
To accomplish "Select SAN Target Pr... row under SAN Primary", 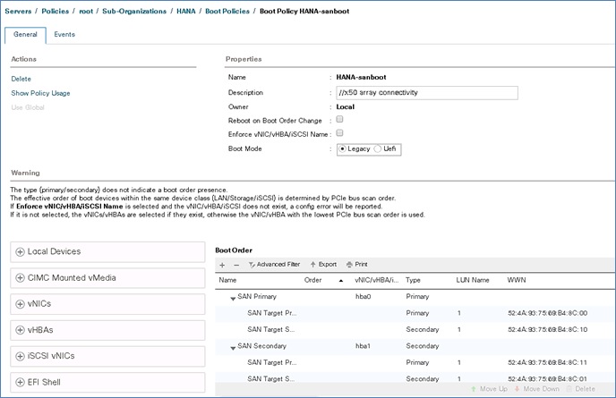I will pyautogui.click(x=415, y=313).
